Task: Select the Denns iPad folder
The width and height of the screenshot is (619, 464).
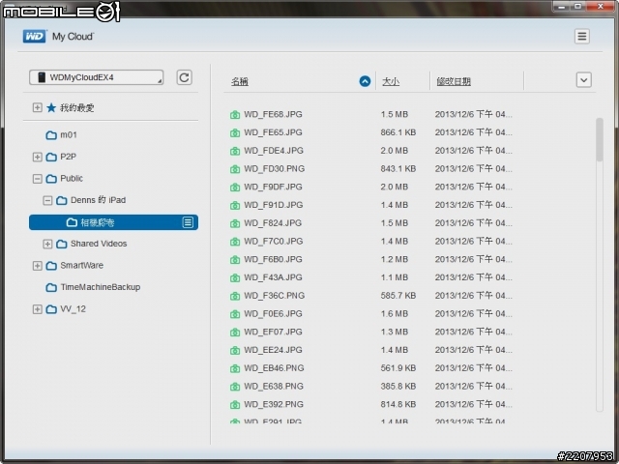Action: tap(91, 200)
